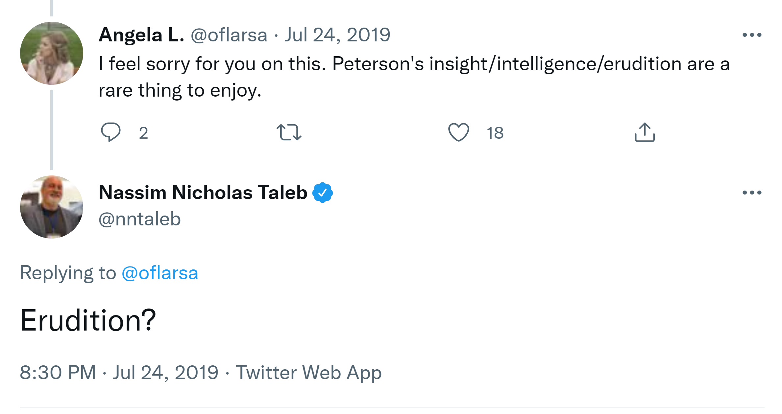Screen dimensions: 782x414
Task: Click @oflarsa in the Replying to line
Action: pos(160,273)
